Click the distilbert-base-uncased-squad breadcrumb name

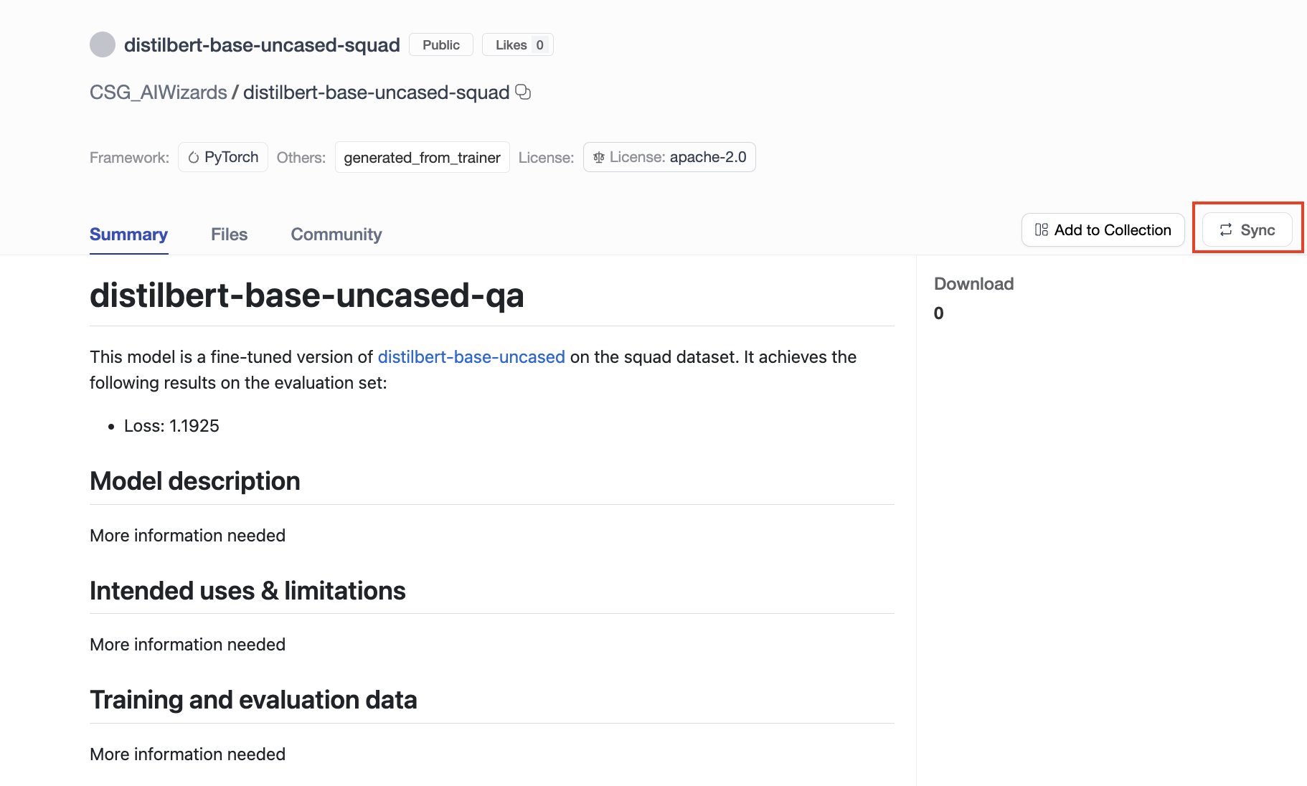[376, 93]
